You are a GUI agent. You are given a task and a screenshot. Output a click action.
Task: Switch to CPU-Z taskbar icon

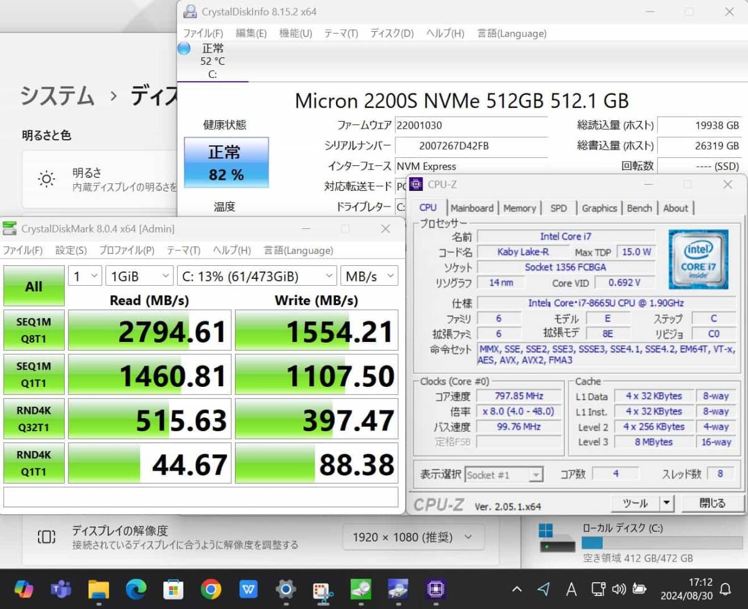point(435,588)
